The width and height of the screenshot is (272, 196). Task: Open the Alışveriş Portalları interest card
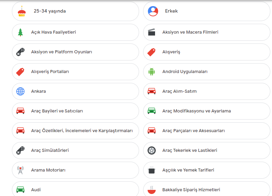click(x=75, y=72)
